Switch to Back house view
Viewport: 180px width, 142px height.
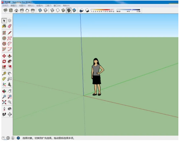(x=27, y=10)
